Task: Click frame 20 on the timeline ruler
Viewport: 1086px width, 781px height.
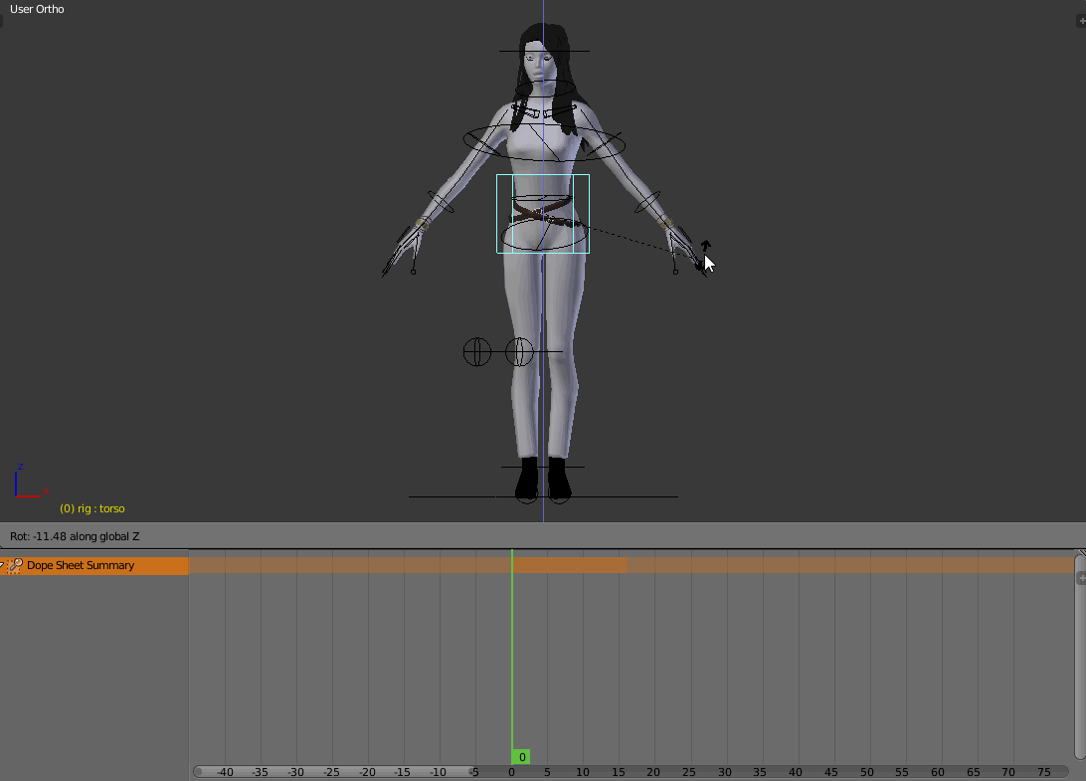Action: (x=653, y=771)
